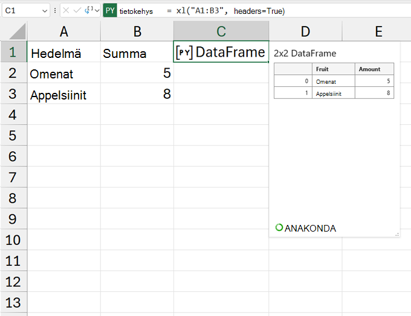Click the 2x2 DataFrame card title
Viewport: 411px width, 316px height.
coord(305,53)
